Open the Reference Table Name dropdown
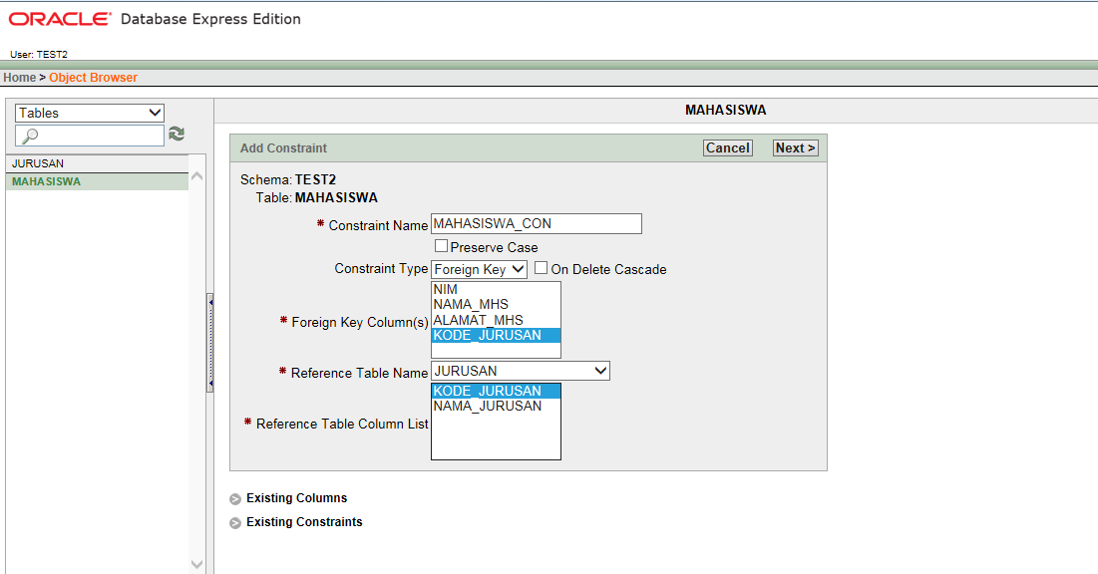The image size is (1098, 574). pos(521,371)
